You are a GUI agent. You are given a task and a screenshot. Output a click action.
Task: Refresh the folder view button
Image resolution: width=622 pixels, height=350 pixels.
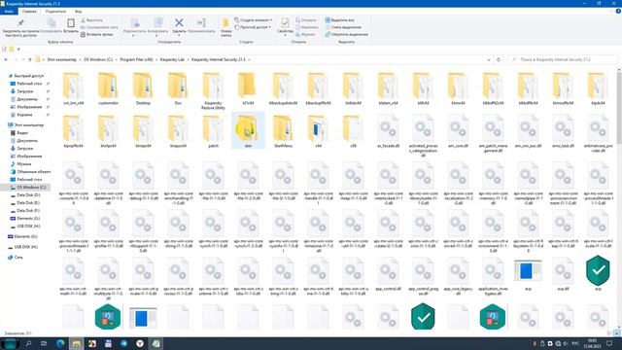tap(499, 60)
